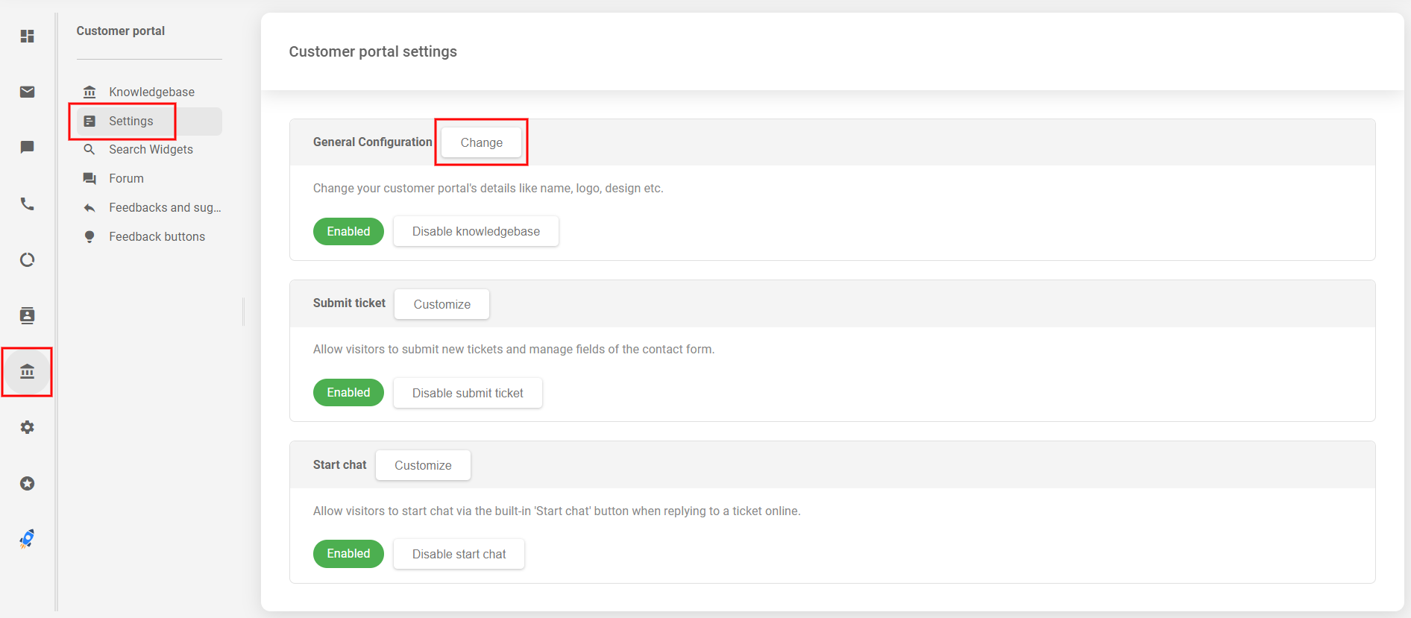Open the Tickets envelope icon

pyautogui.click(x=28, y=92)
